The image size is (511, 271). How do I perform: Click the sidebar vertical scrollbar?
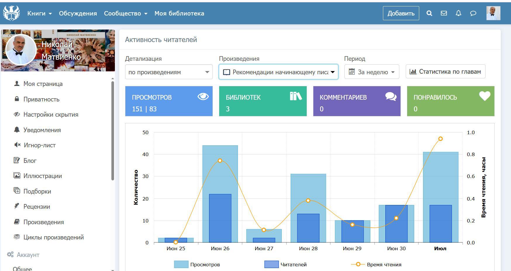(x=113, y=130)
